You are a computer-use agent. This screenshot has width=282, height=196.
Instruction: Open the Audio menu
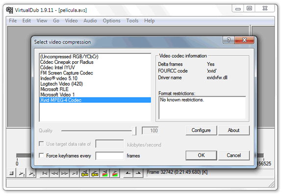[x=90, y=21]
